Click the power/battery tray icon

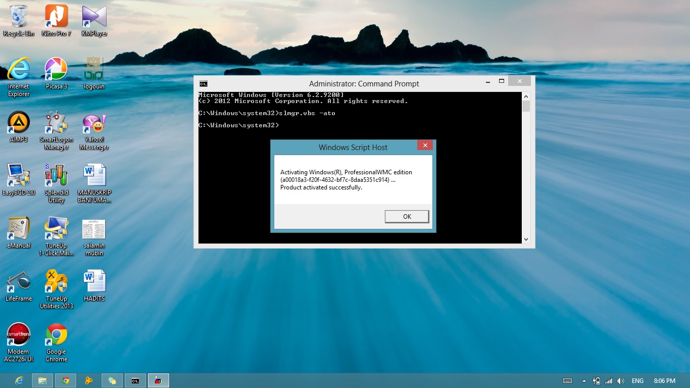coord(597,380)
